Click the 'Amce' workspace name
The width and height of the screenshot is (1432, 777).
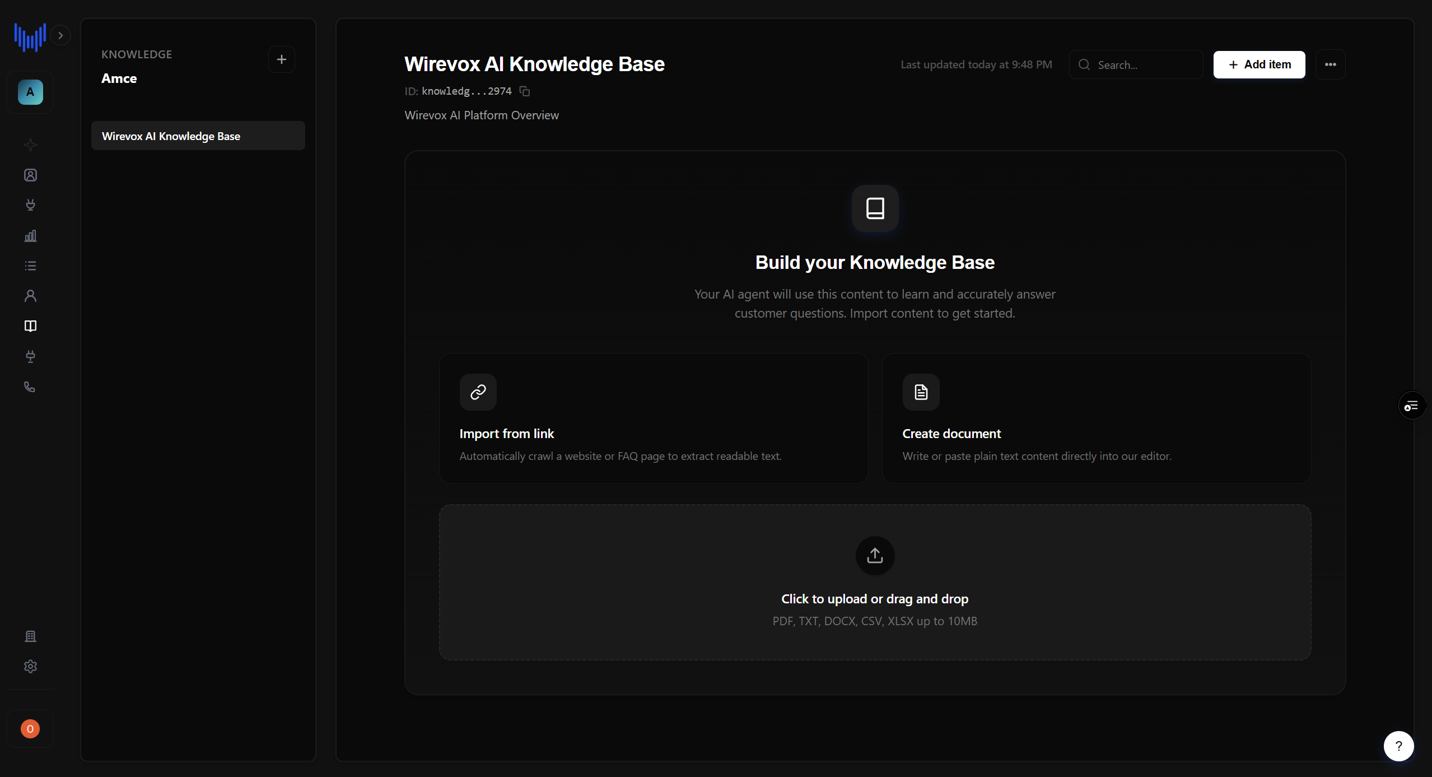[119, 78]
